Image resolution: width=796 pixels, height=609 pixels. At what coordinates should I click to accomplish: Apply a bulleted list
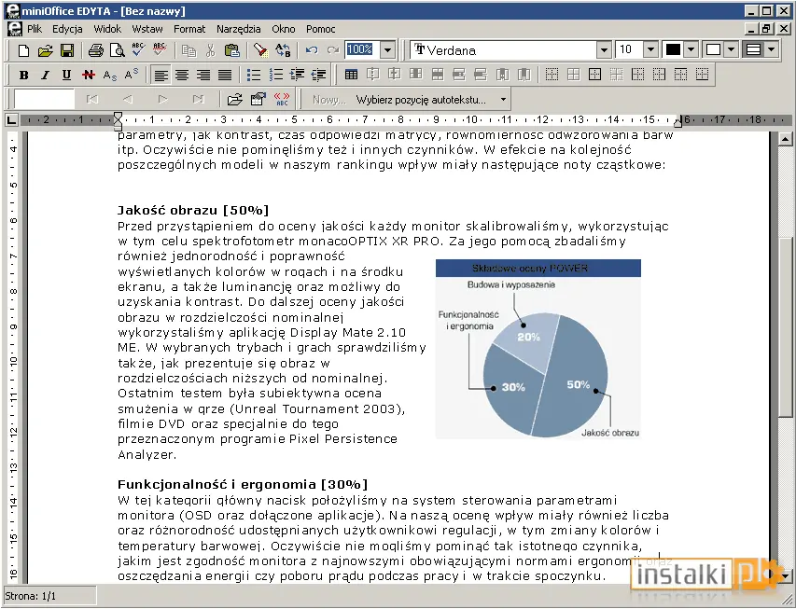pos(253,76)
